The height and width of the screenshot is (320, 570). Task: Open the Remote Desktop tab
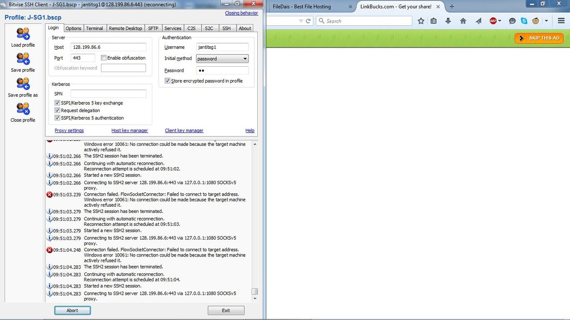point(126,28)
